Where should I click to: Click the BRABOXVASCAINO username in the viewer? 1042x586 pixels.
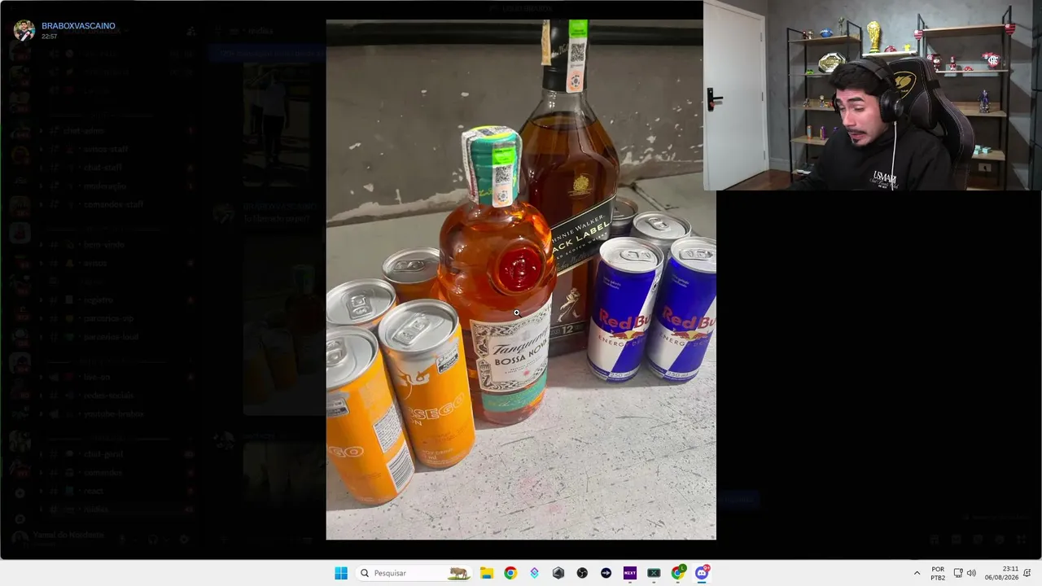tap(78, 26)
